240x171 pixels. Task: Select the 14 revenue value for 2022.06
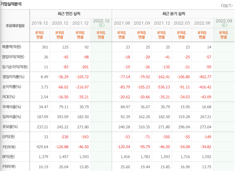click(x=209, y=47)
